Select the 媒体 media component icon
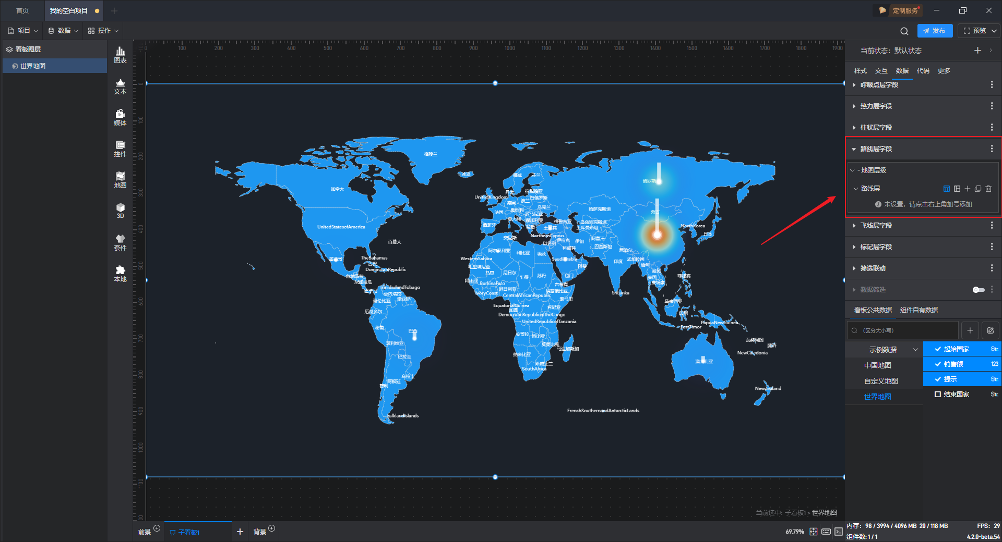 pyautogui.click(x=120, y=117)
